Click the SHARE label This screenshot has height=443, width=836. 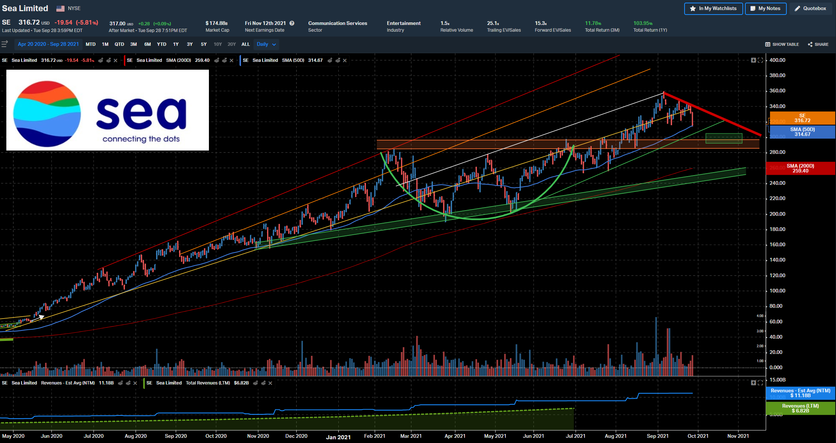pos(821,44)
